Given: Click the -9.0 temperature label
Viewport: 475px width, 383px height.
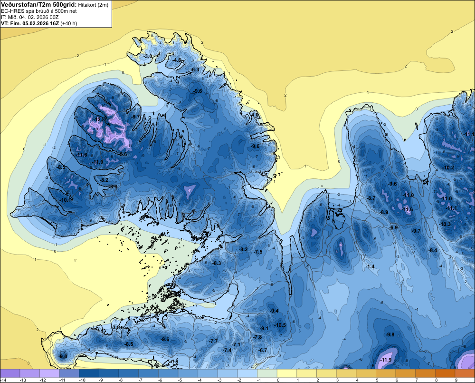Looking at the screenshot, I should pyautogui.click(x=63, y=356).
